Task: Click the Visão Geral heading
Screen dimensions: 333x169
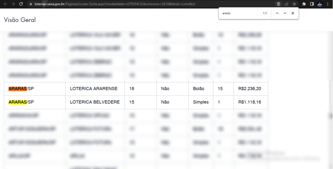Action: pos(20,20)
